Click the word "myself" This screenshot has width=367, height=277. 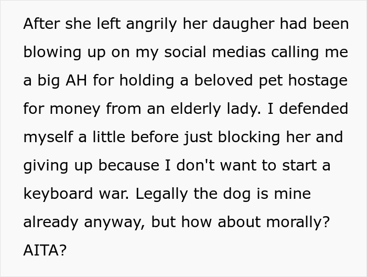click(49, 137)
